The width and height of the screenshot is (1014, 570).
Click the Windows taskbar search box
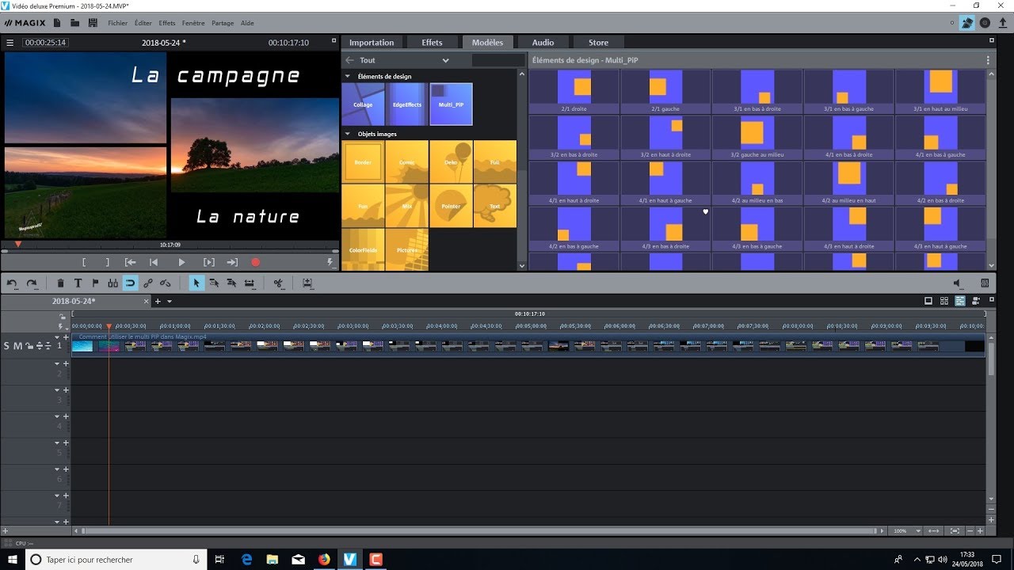click(116, 560)
